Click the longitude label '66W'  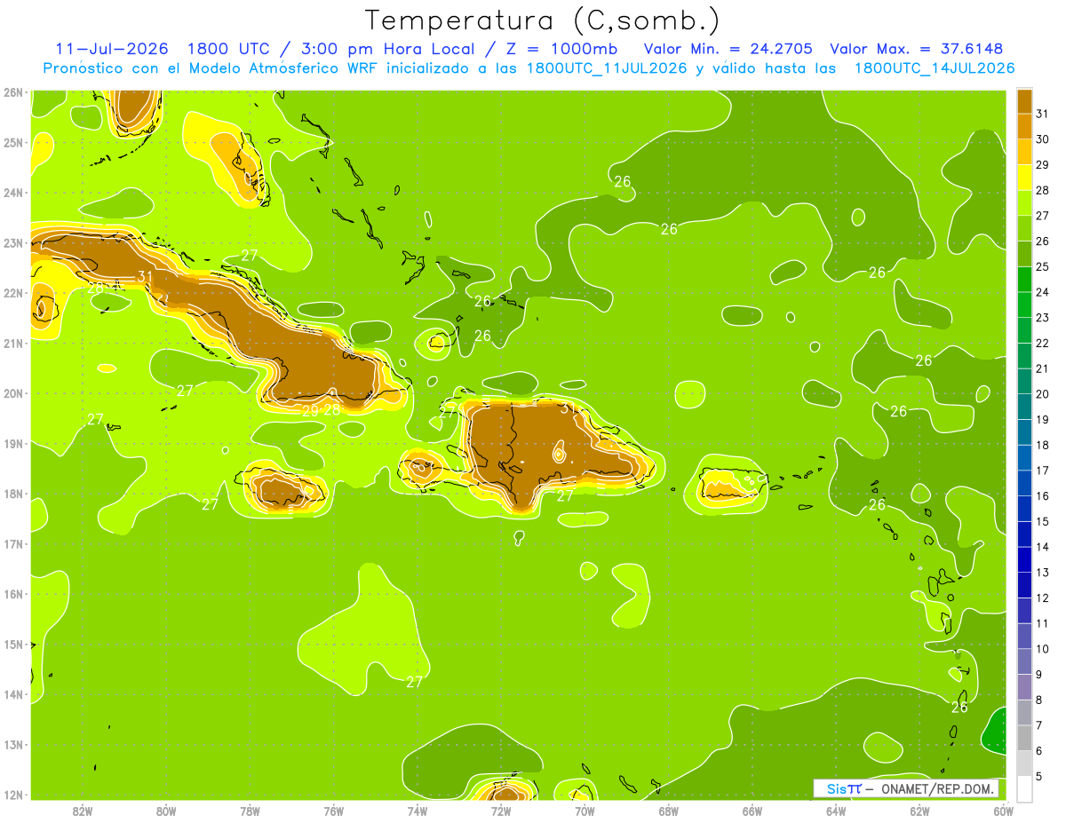pyautogui.click(x=752, y=811)
